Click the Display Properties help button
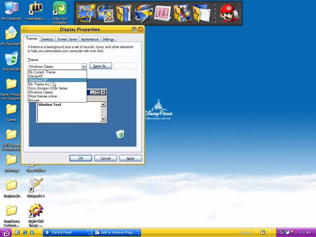Screen dimensions: 316x237 point(134,29)
